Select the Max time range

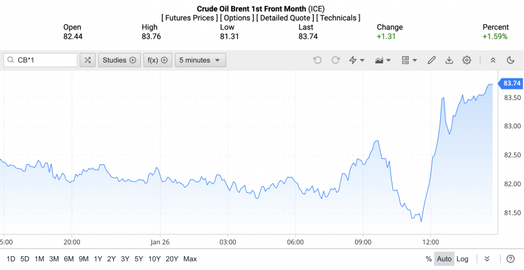(x=190, y=259)
